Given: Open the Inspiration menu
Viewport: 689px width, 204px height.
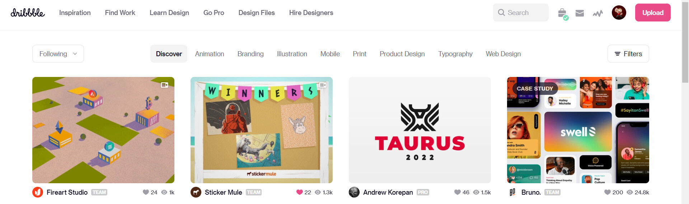Looking at the screenshot, I should pos(75,13).
